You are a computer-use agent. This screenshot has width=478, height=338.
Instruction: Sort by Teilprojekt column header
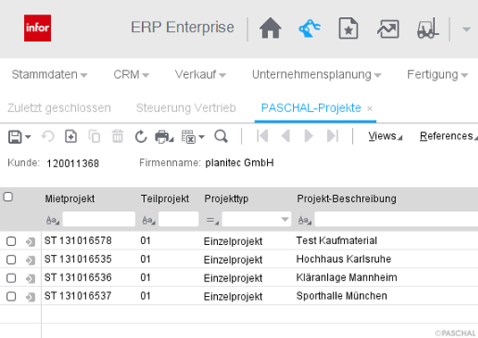tap(165, 199)
